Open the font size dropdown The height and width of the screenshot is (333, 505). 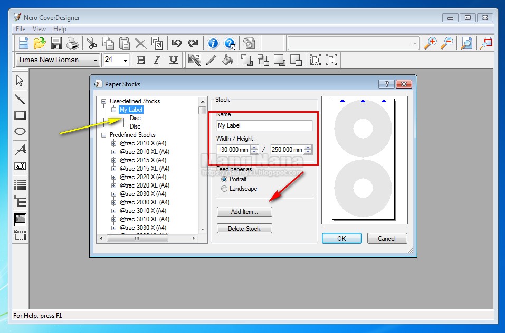coord(125,60)
